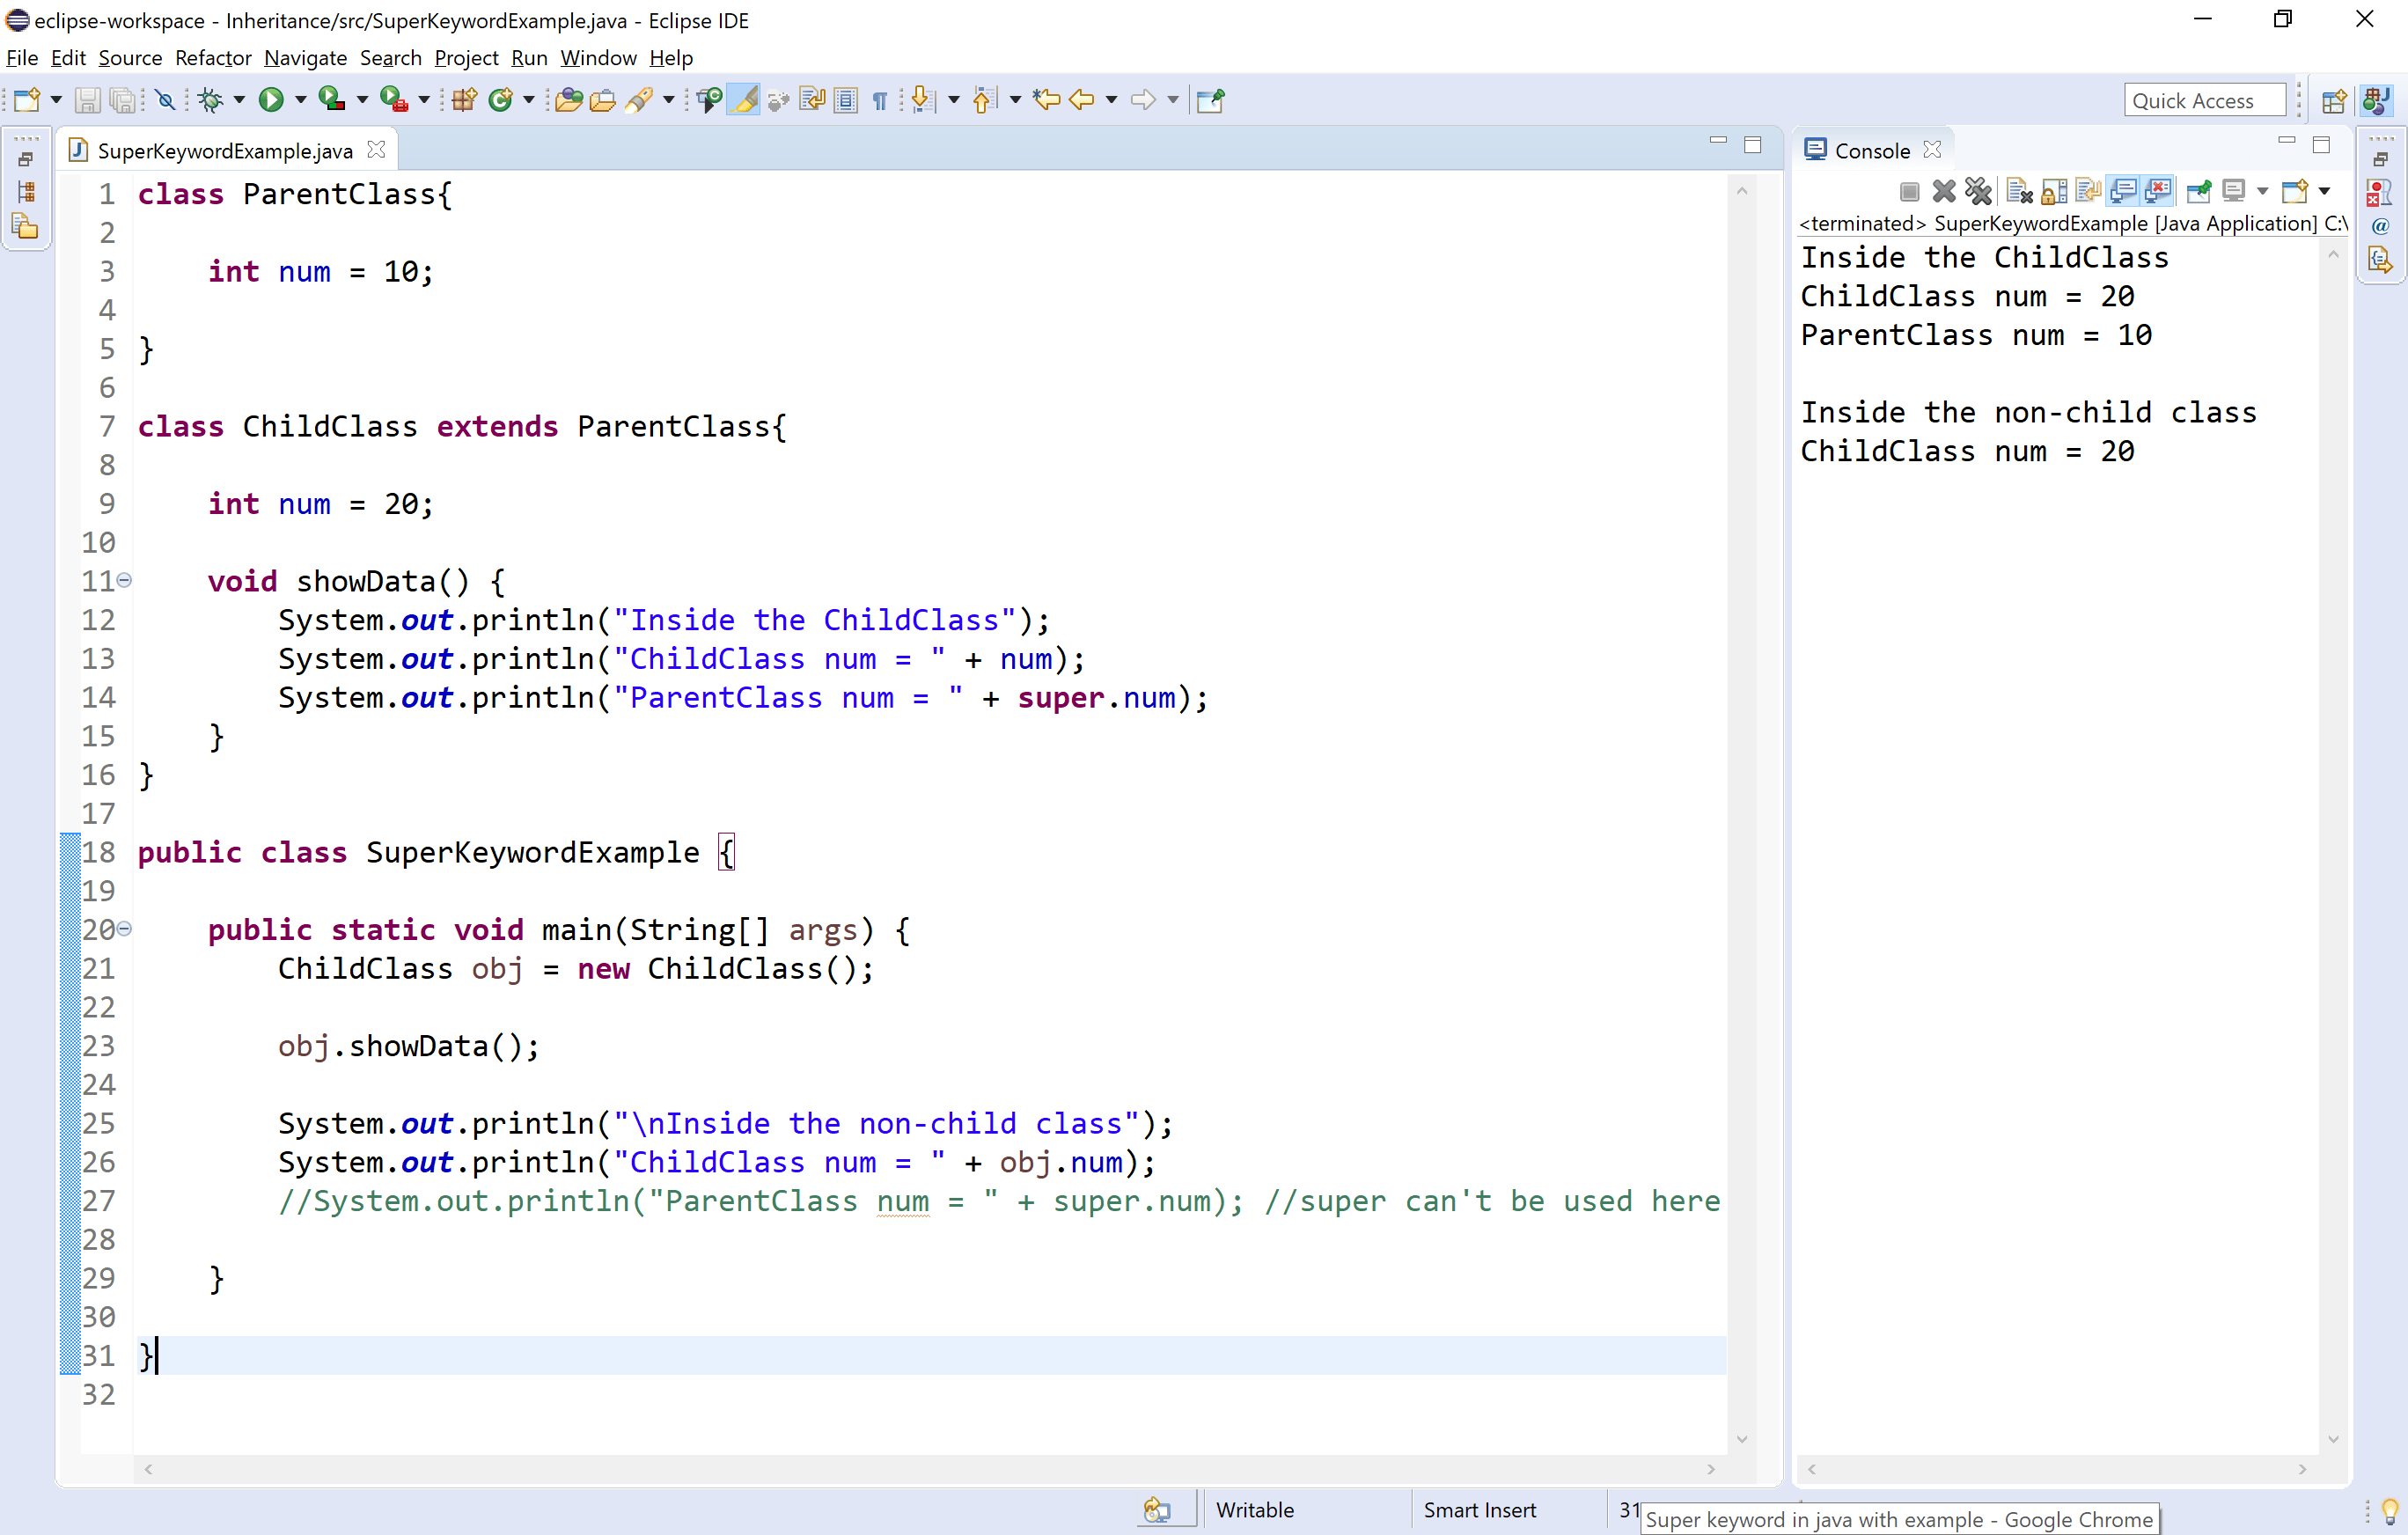Screen dimensions: 2408x1535
Task: Open the New Console View dropdown arrow
Action: click(2324, 191)
